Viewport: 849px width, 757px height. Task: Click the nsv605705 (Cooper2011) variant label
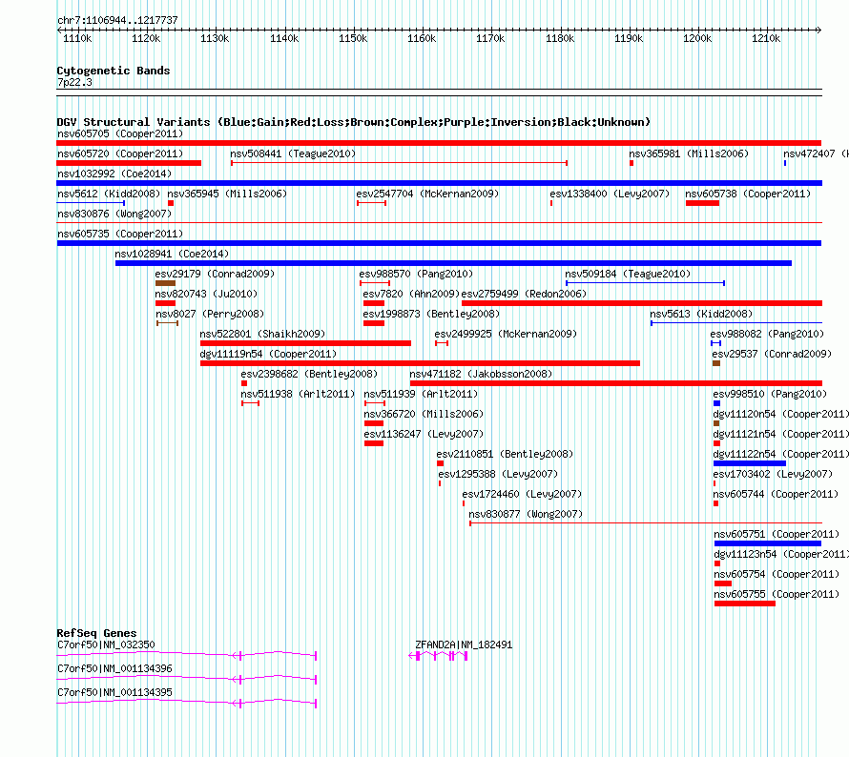[120, 133]
